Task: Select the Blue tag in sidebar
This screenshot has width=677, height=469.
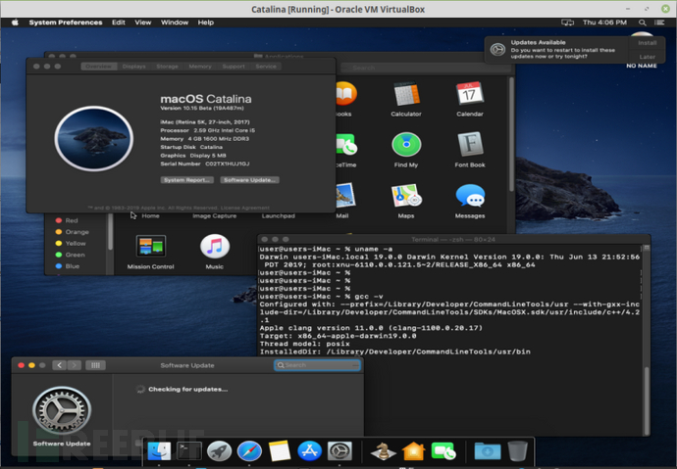Action: [68, 266]
